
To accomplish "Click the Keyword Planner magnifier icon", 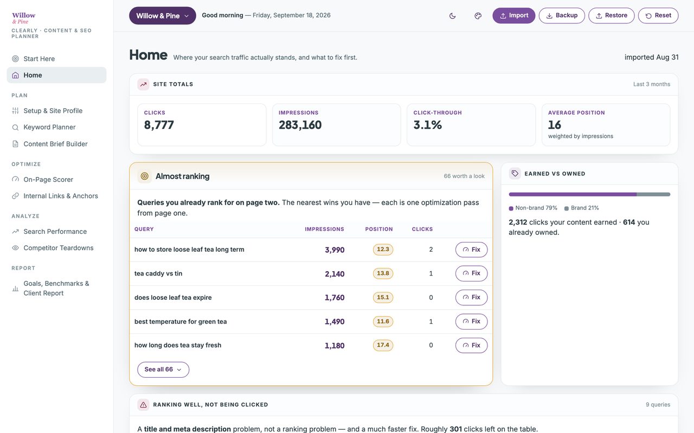I will click(15, 127).
